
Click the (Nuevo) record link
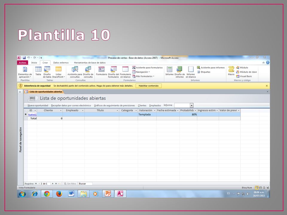(32, 114)
